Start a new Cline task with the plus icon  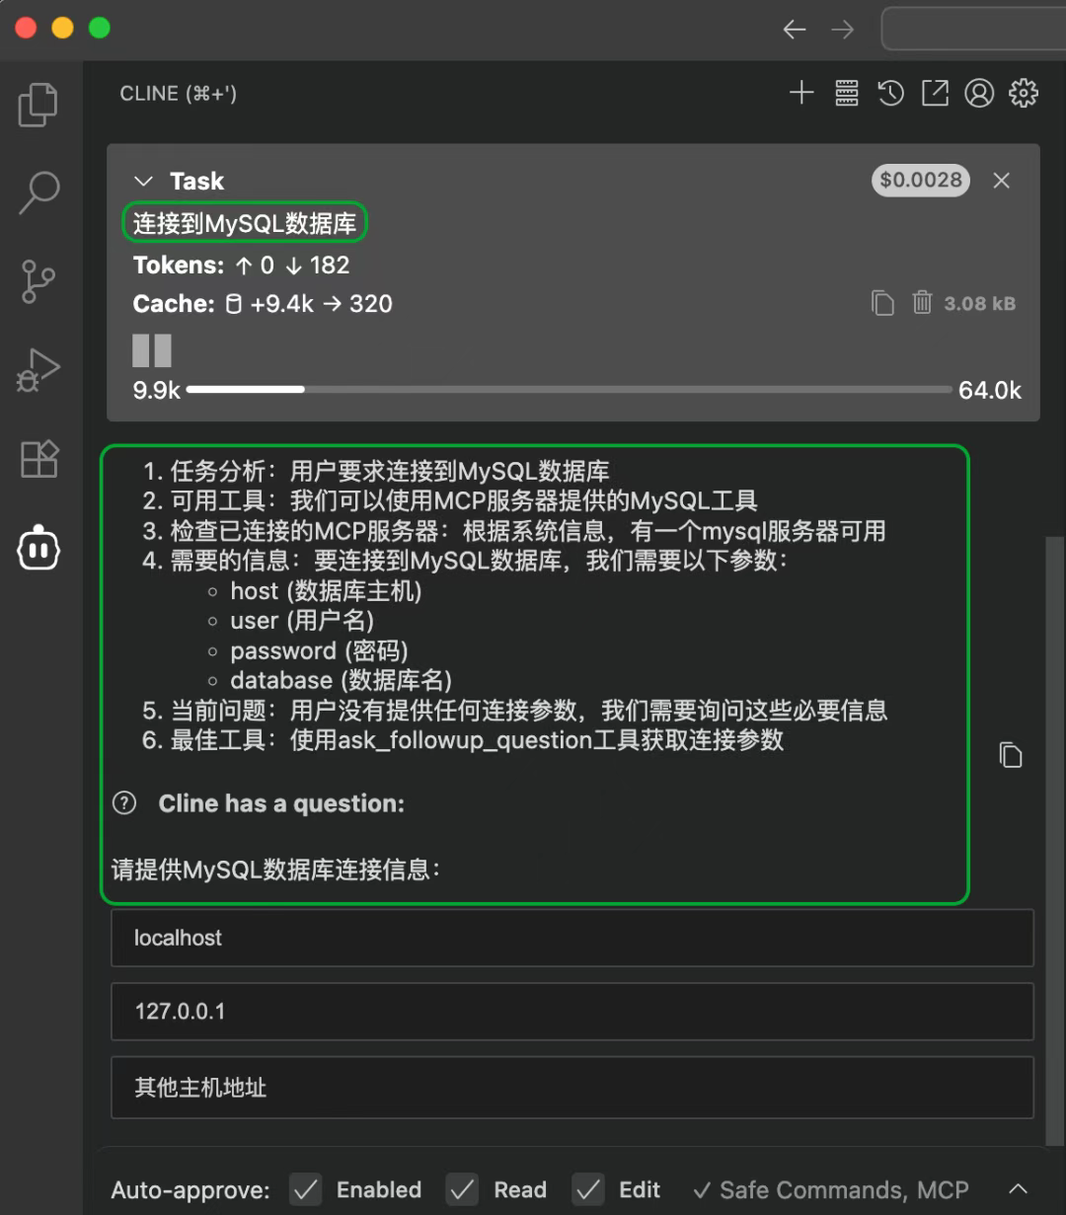coord(801,93)
